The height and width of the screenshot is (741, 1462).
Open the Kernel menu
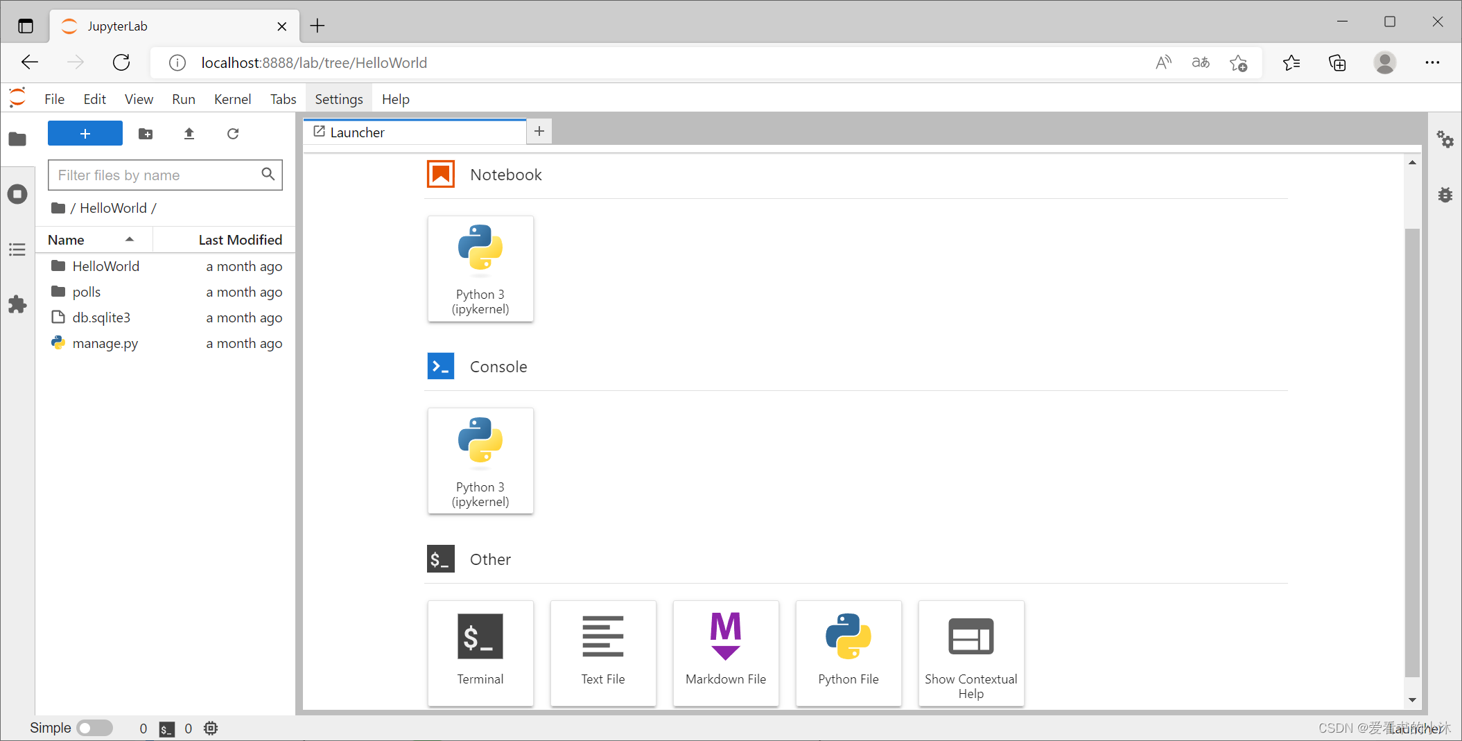pyautogui.click(x=232, y=99)
